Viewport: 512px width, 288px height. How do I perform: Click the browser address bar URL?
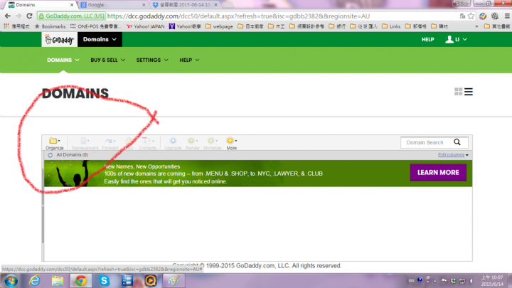point(238,16)
